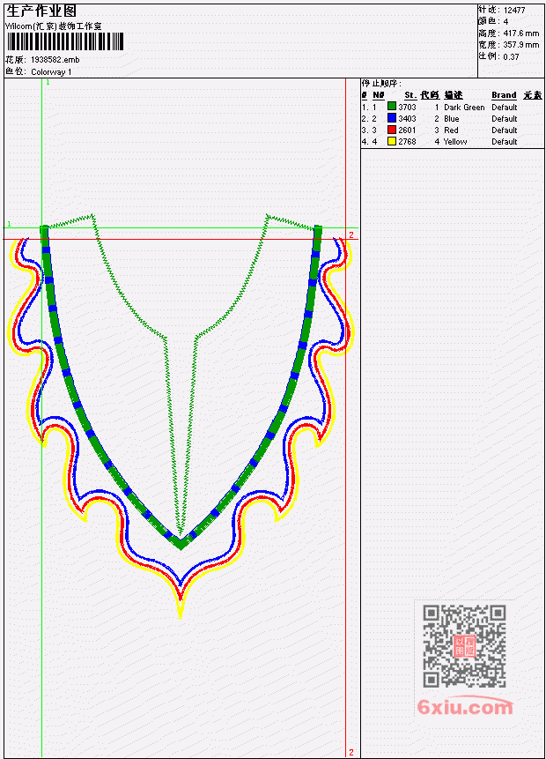The image size is (546, 759).
Task: Select the Red thread color swatch
Action: 392,130
